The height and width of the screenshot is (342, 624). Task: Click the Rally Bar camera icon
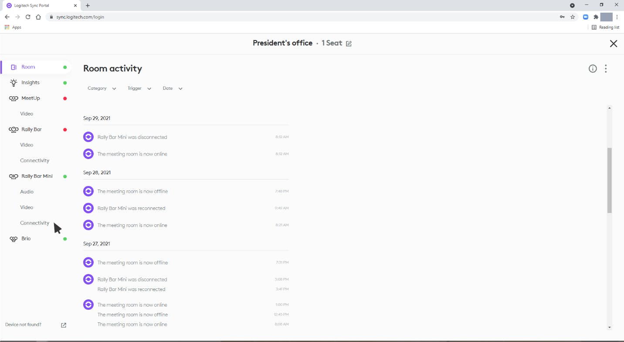(14, 129)
